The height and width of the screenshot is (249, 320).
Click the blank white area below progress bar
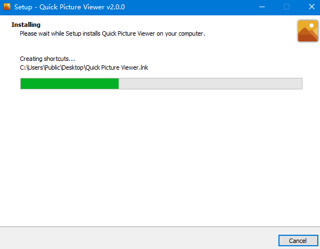pos(160,157)
